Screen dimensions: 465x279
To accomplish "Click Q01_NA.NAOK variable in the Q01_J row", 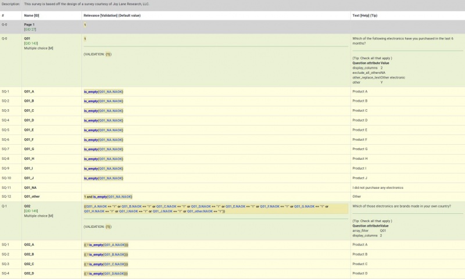I will [x=110, y=178].
